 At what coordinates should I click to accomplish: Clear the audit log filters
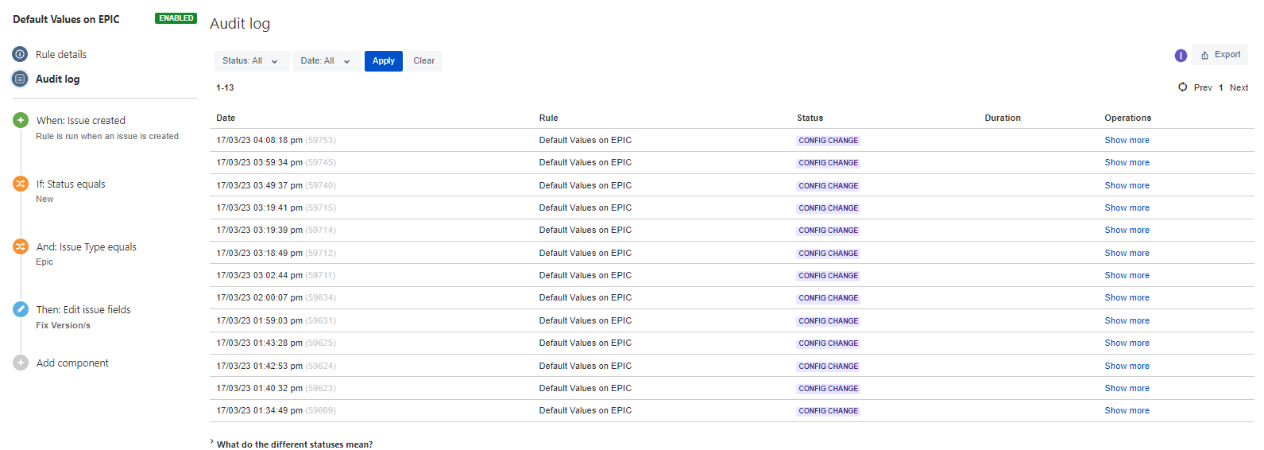[423, 61]
